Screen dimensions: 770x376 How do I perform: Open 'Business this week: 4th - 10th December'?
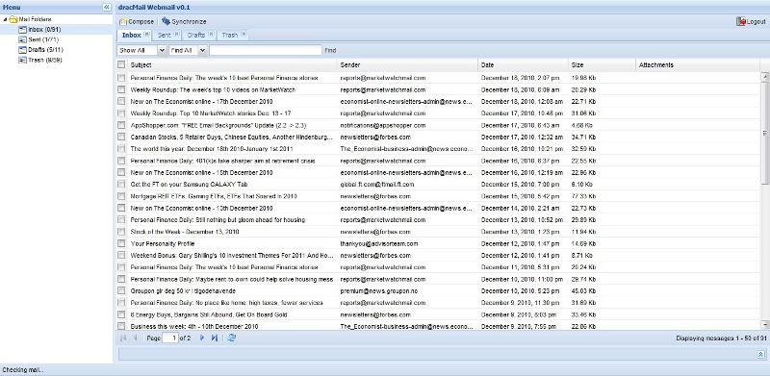[x=194, y=326]
